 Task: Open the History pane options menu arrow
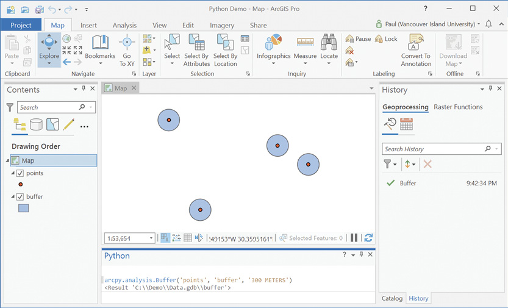click(x=482, y=89)
